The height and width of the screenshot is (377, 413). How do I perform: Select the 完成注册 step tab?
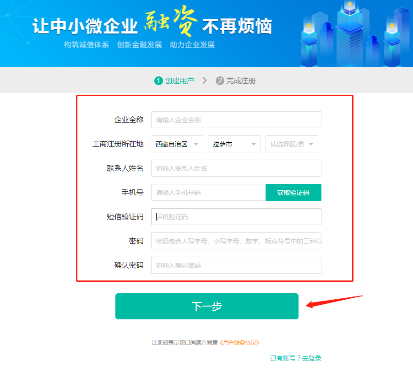point(241,81)
